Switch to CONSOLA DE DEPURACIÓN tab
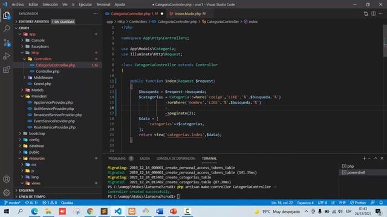This screenshot has width=387, height=217. 176,159
